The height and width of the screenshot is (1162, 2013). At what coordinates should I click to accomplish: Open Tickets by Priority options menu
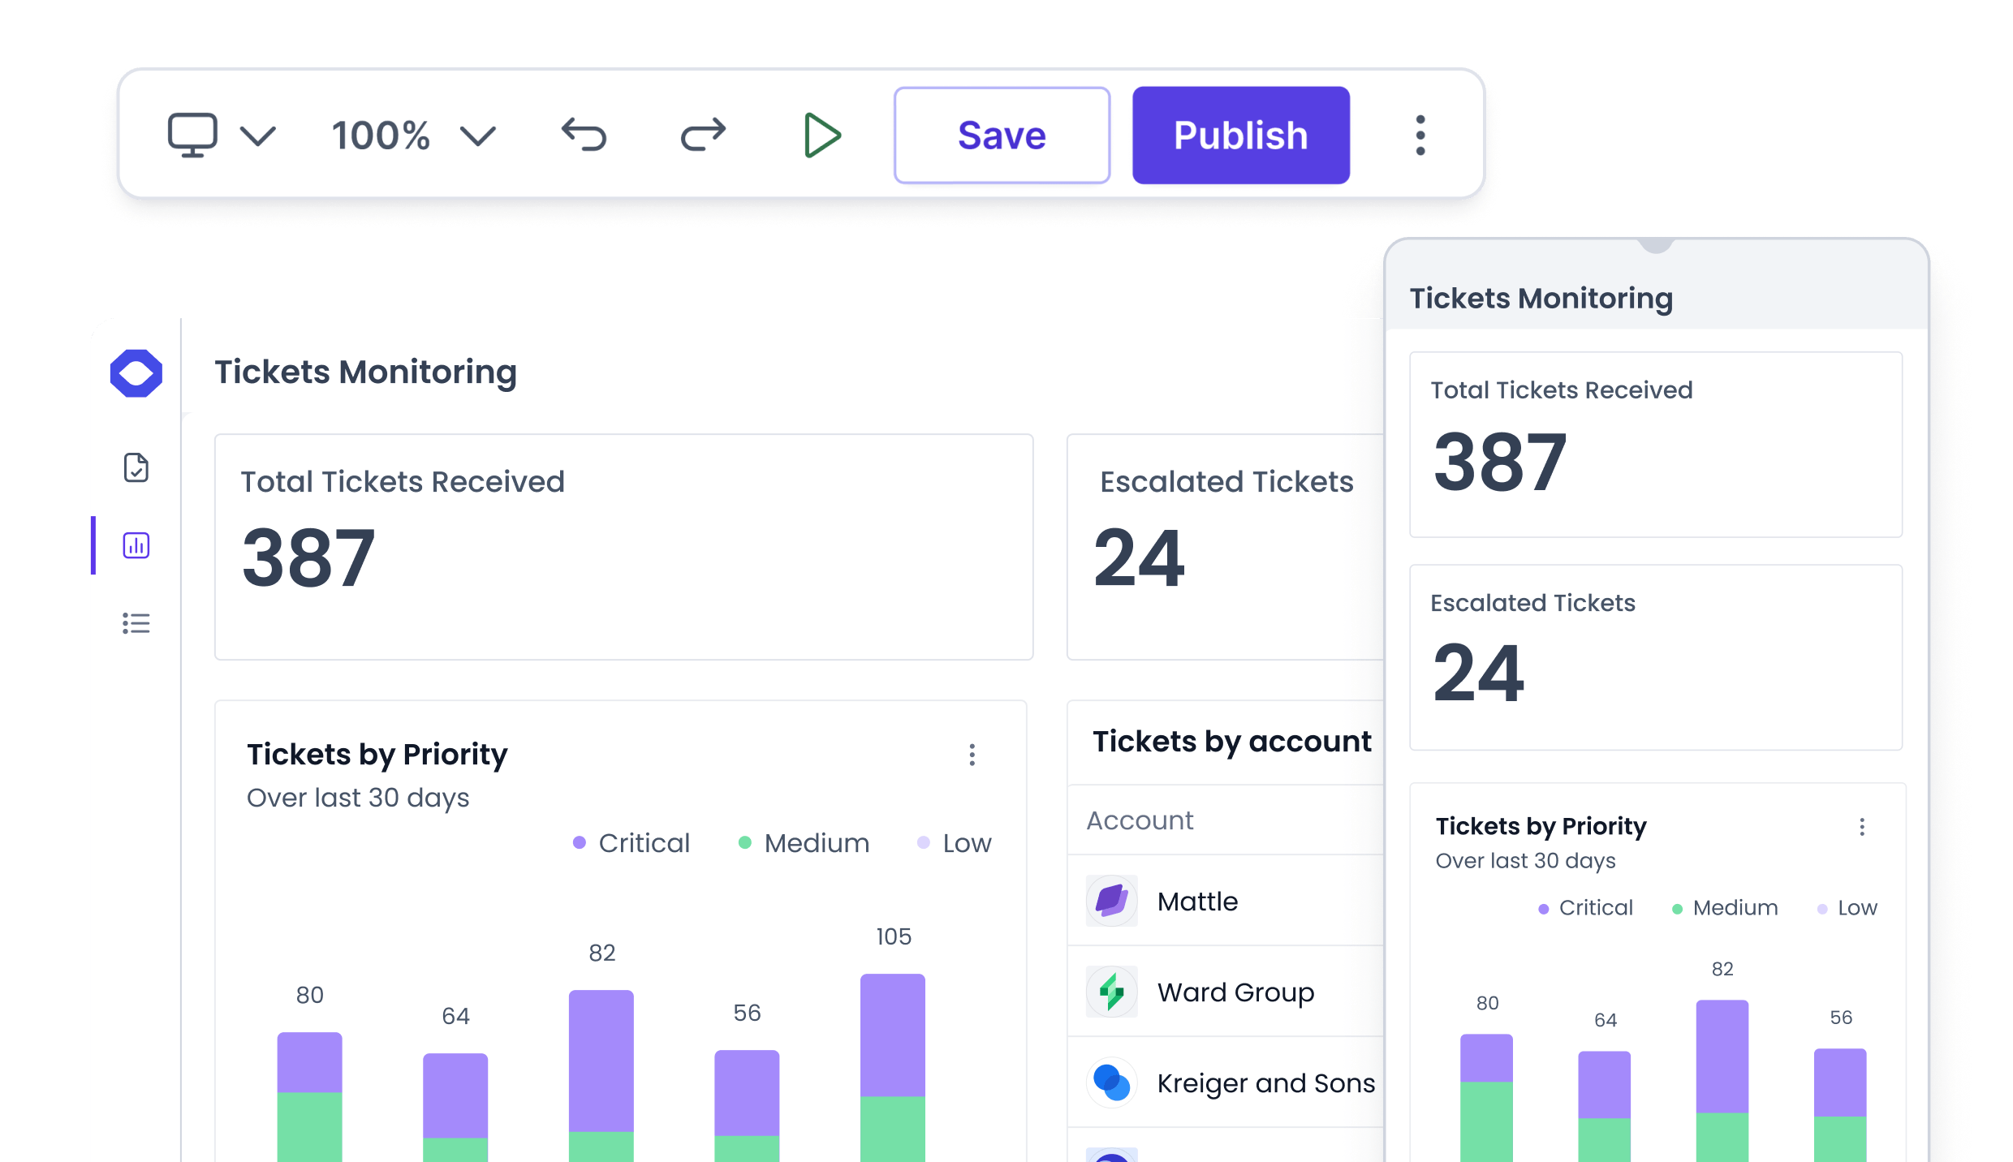972,755
